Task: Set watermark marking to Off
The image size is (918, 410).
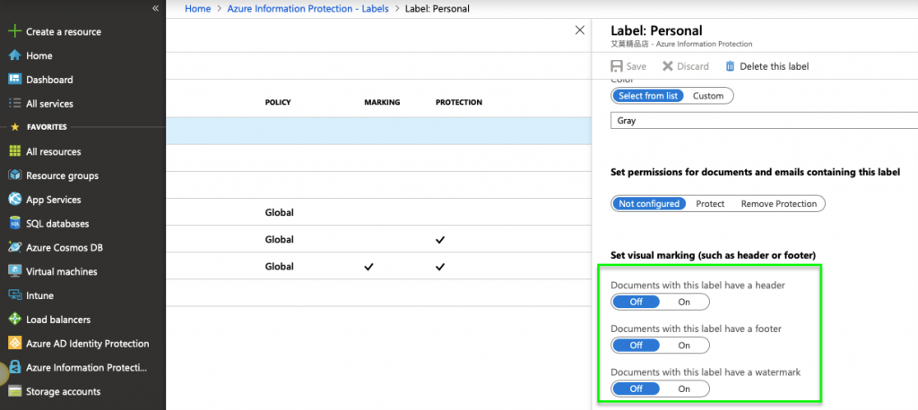Action: coord(636,389)
